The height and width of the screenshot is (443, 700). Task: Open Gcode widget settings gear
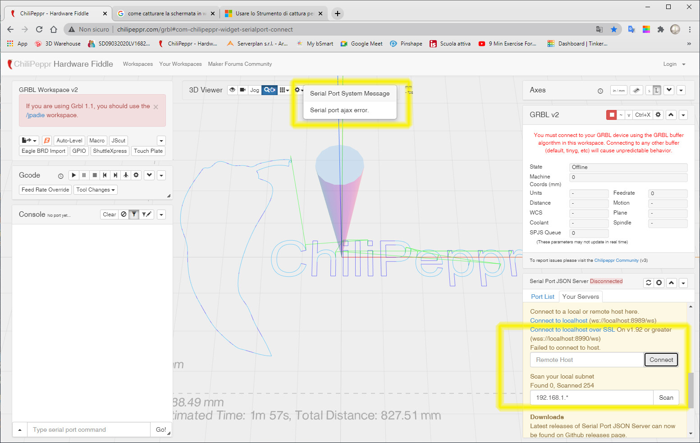pos(136,175)
